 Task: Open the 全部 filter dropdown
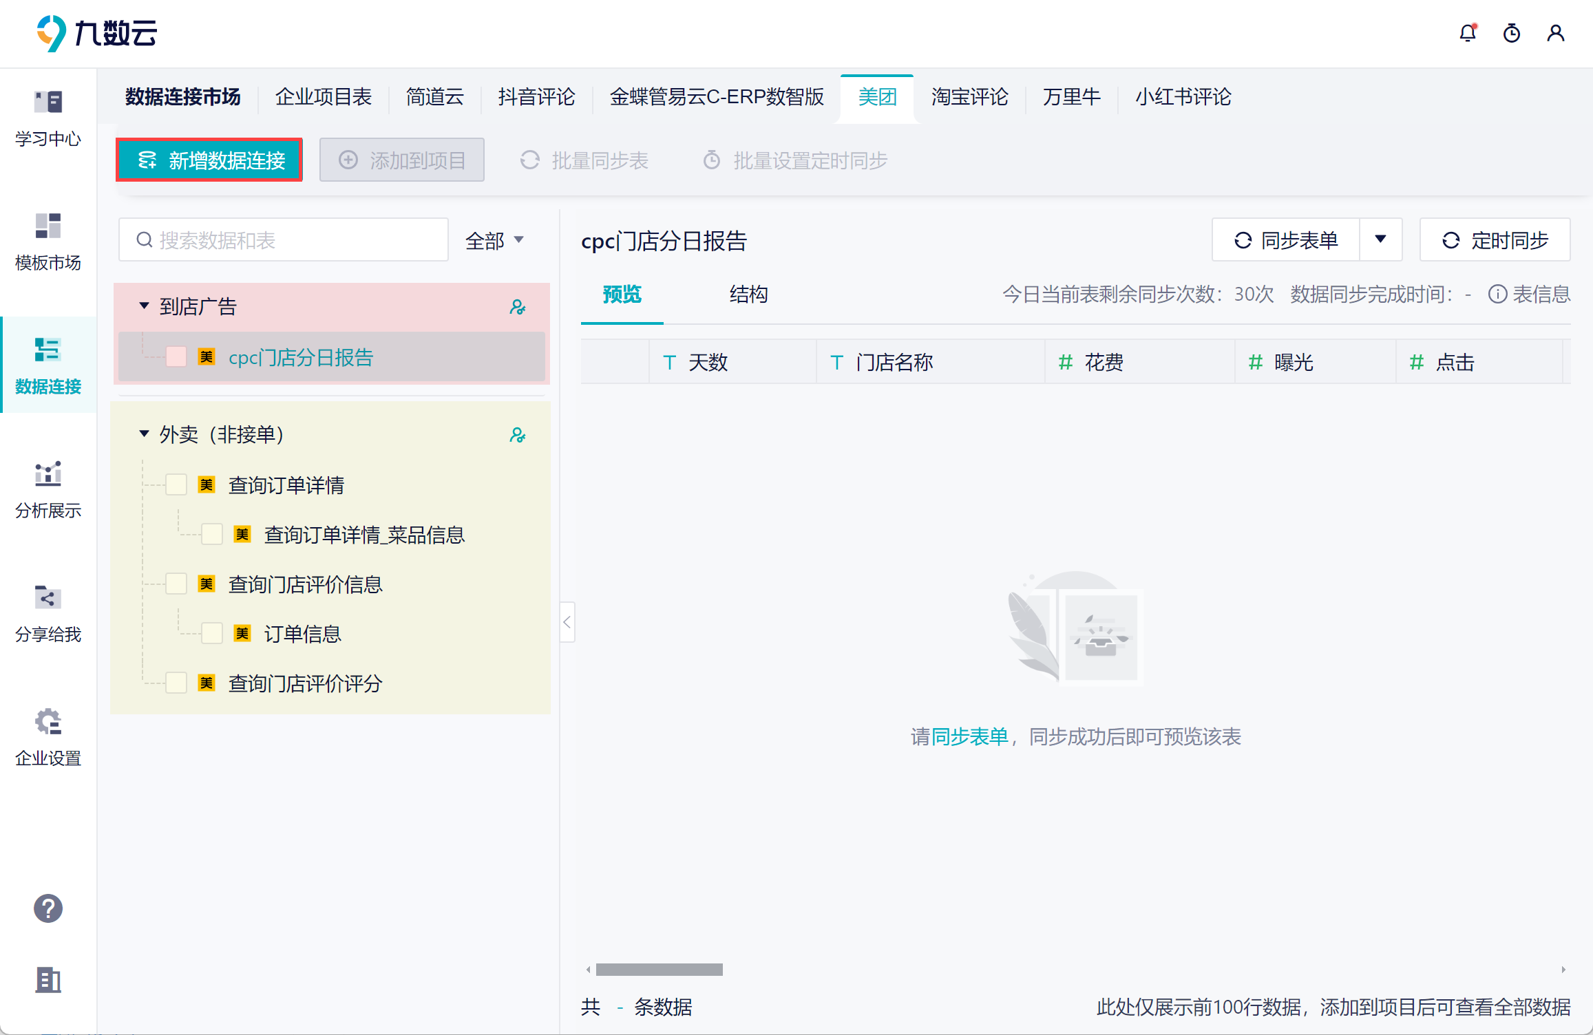[495, 240]
